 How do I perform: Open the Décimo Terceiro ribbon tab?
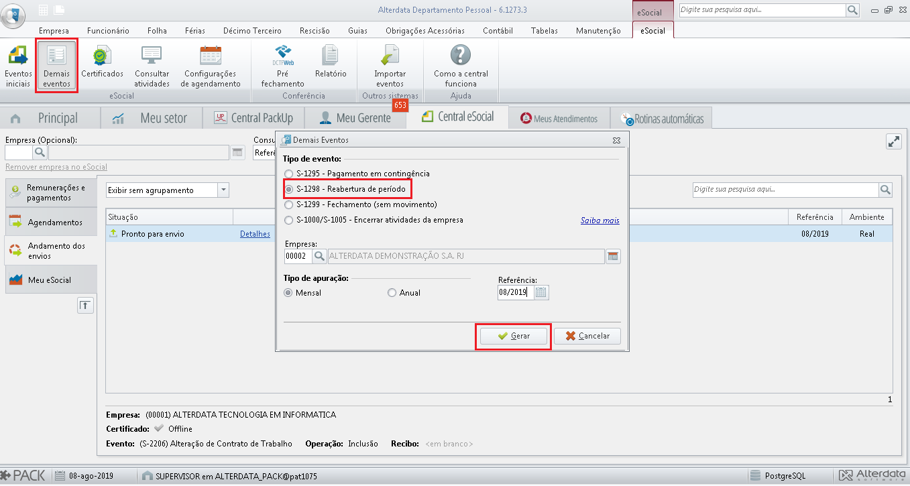(252, 31)
